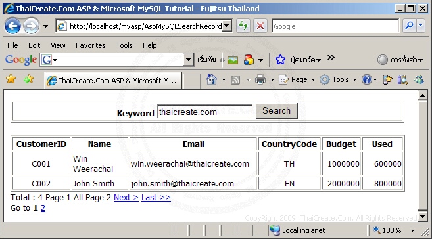
Task: Expand the address bar dropdown arrow
Action: pos(226,26)
